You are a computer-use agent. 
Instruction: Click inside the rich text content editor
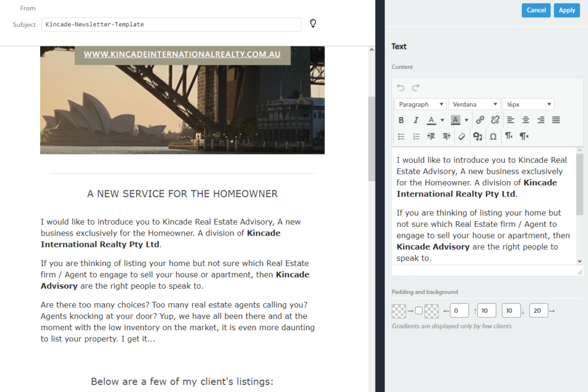(483, 206)
